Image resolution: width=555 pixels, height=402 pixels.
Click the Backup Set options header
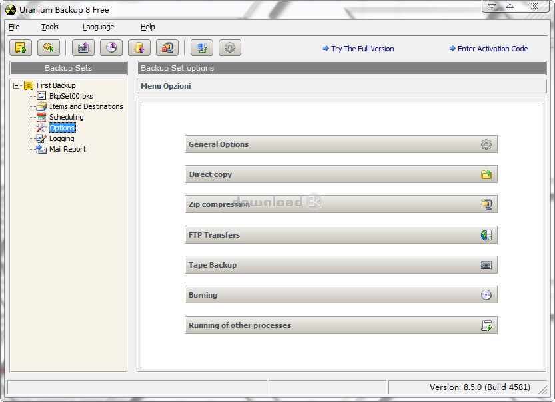(342, 68)
